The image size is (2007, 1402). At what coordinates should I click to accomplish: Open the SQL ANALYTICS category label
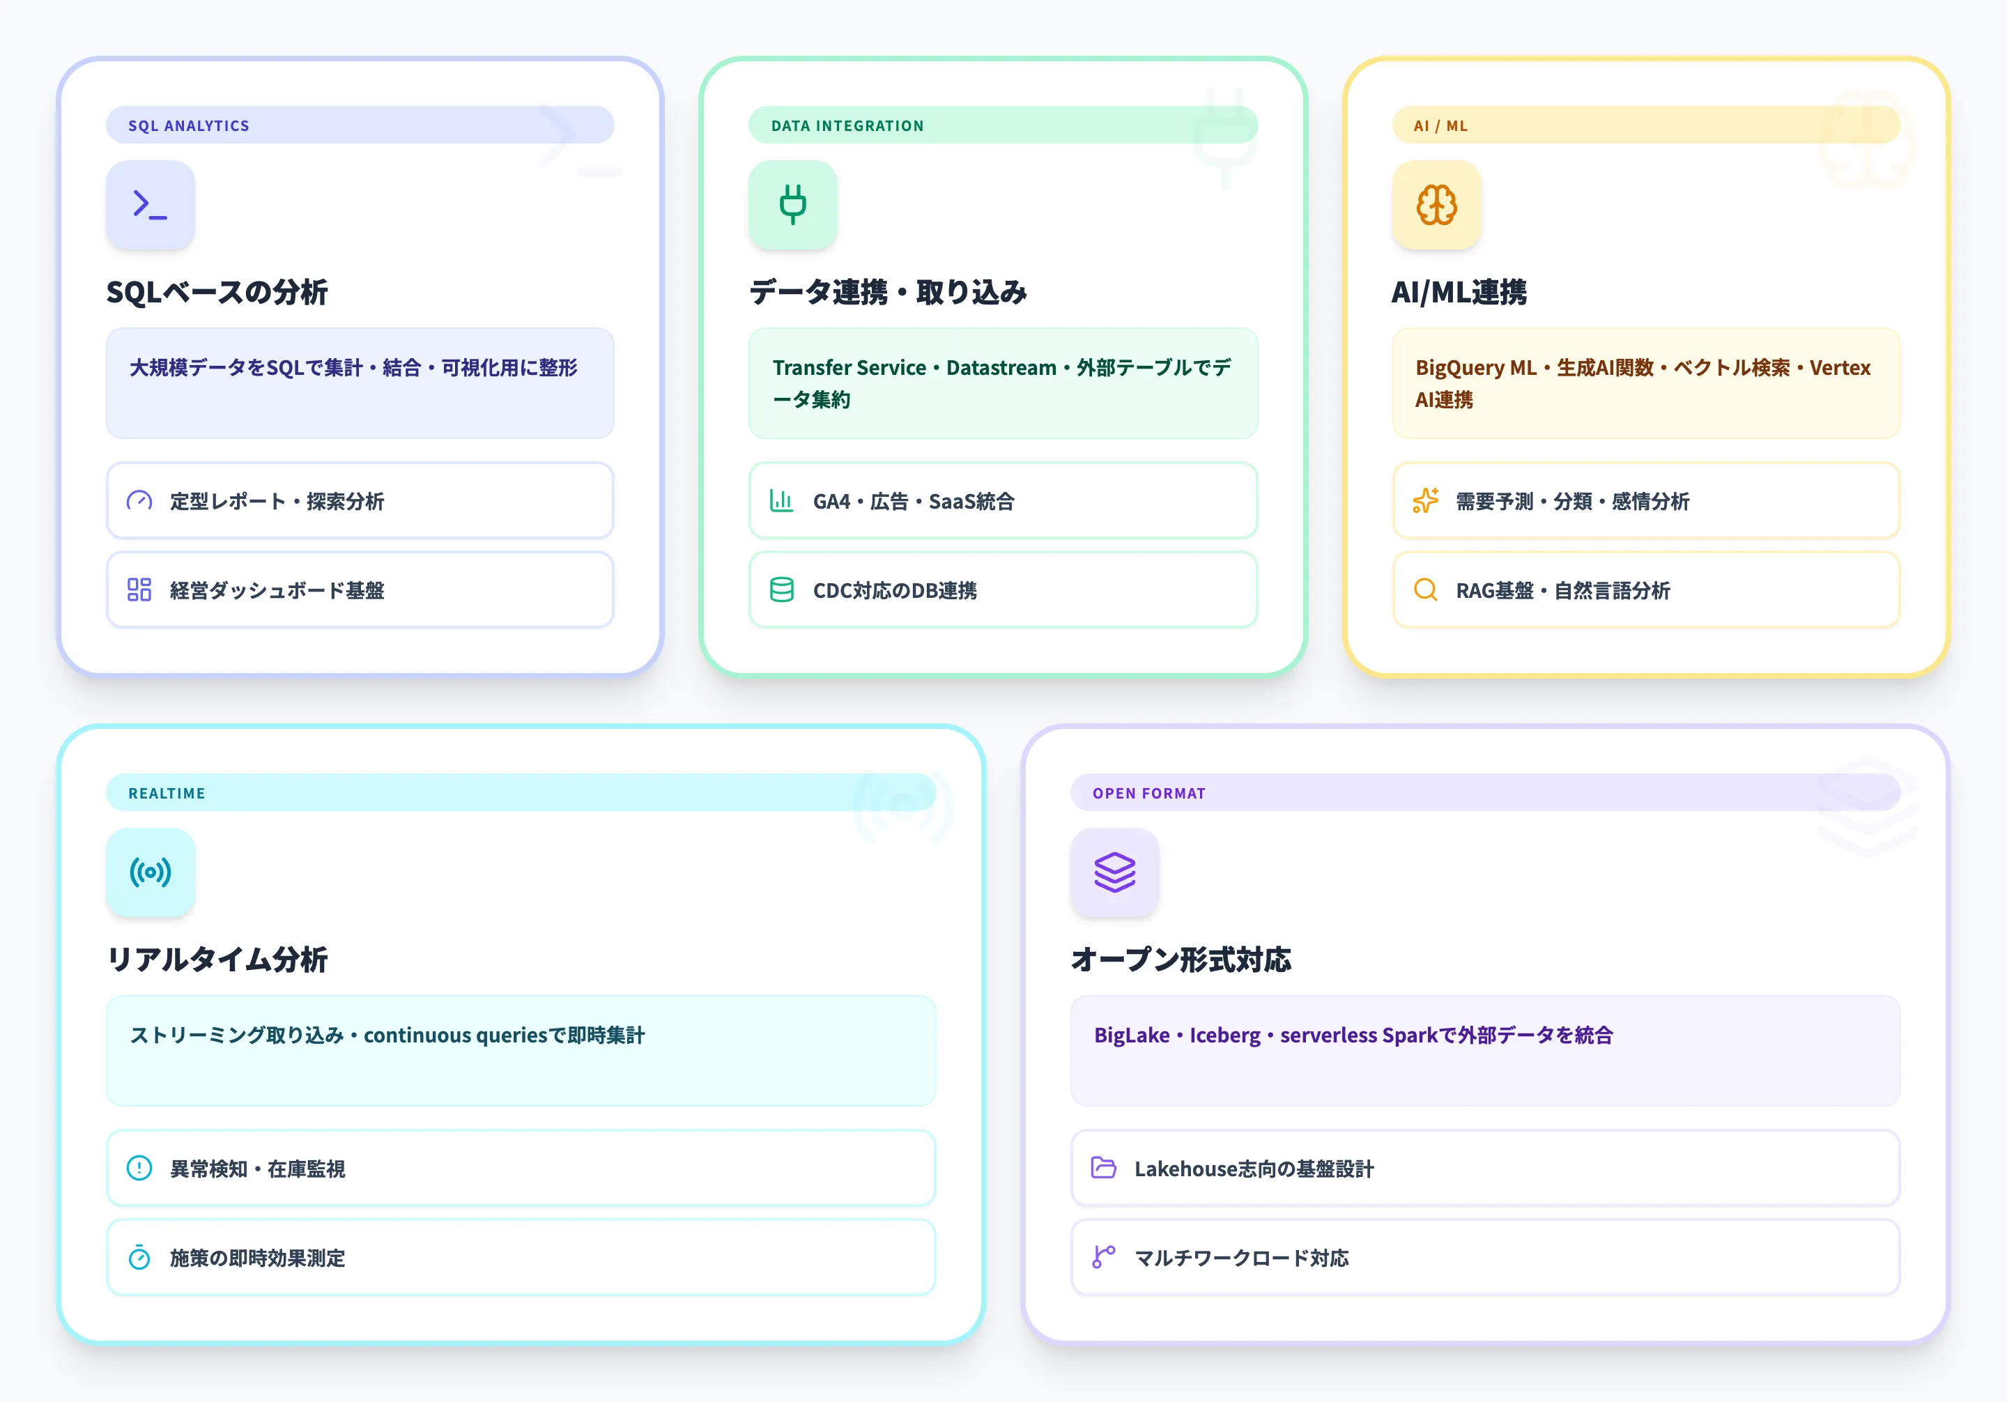(188, 125)
